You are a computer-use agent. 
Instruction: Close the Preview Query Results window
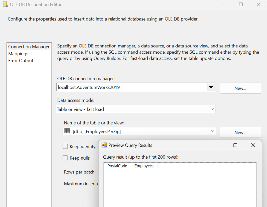click(x=253, y=145)
